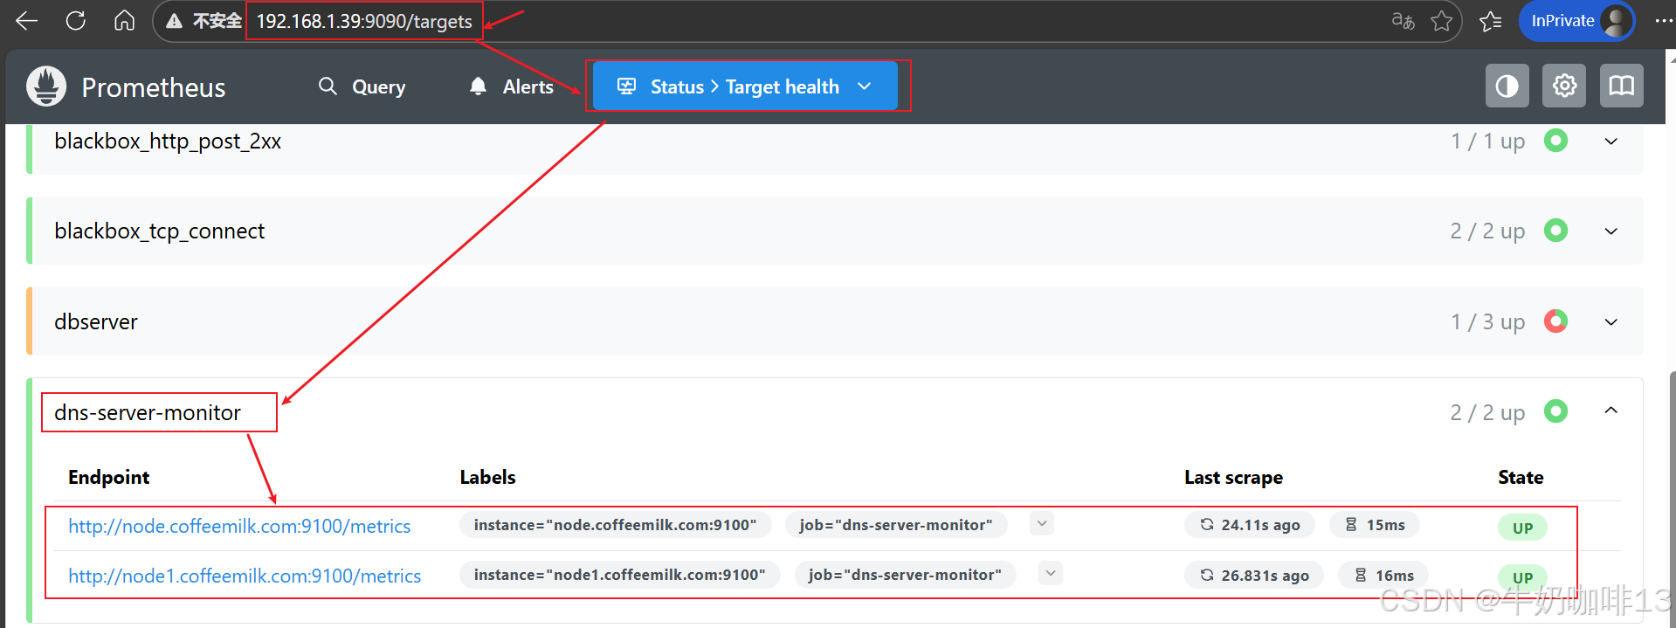1676x628 pixels.
Task: Open the Alerts page
Action: click(512, 86)
